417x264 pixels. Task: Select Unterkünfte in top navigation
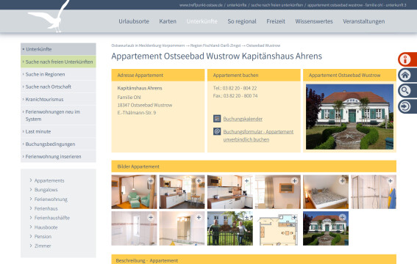pos(202,21)
